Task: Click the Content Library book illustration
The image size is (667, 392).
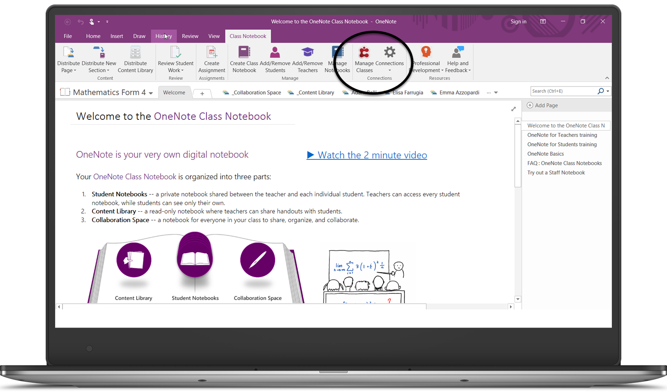Action: tap(134, 260)
